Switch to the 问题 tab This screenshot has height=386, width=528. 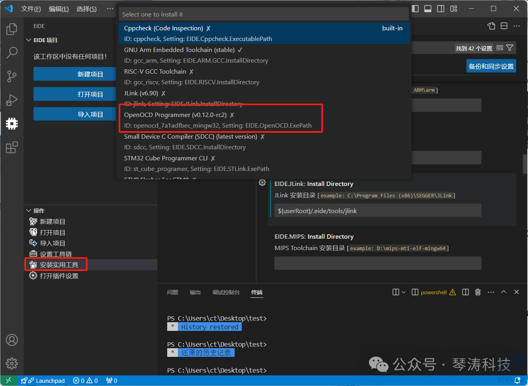click(173, 292)
